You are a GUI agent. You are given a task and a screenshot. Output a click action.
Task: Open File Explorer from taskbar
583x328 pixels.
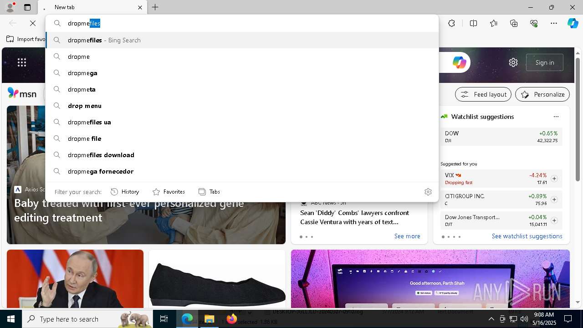pyautogui.click(x=210, y=319)
